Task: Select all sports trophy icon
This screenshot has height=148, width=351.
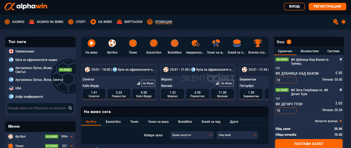Action: point(258,43)
